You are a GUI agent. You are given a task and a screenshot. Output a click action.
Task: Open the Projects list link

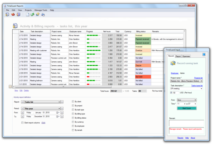click(198, 78)
